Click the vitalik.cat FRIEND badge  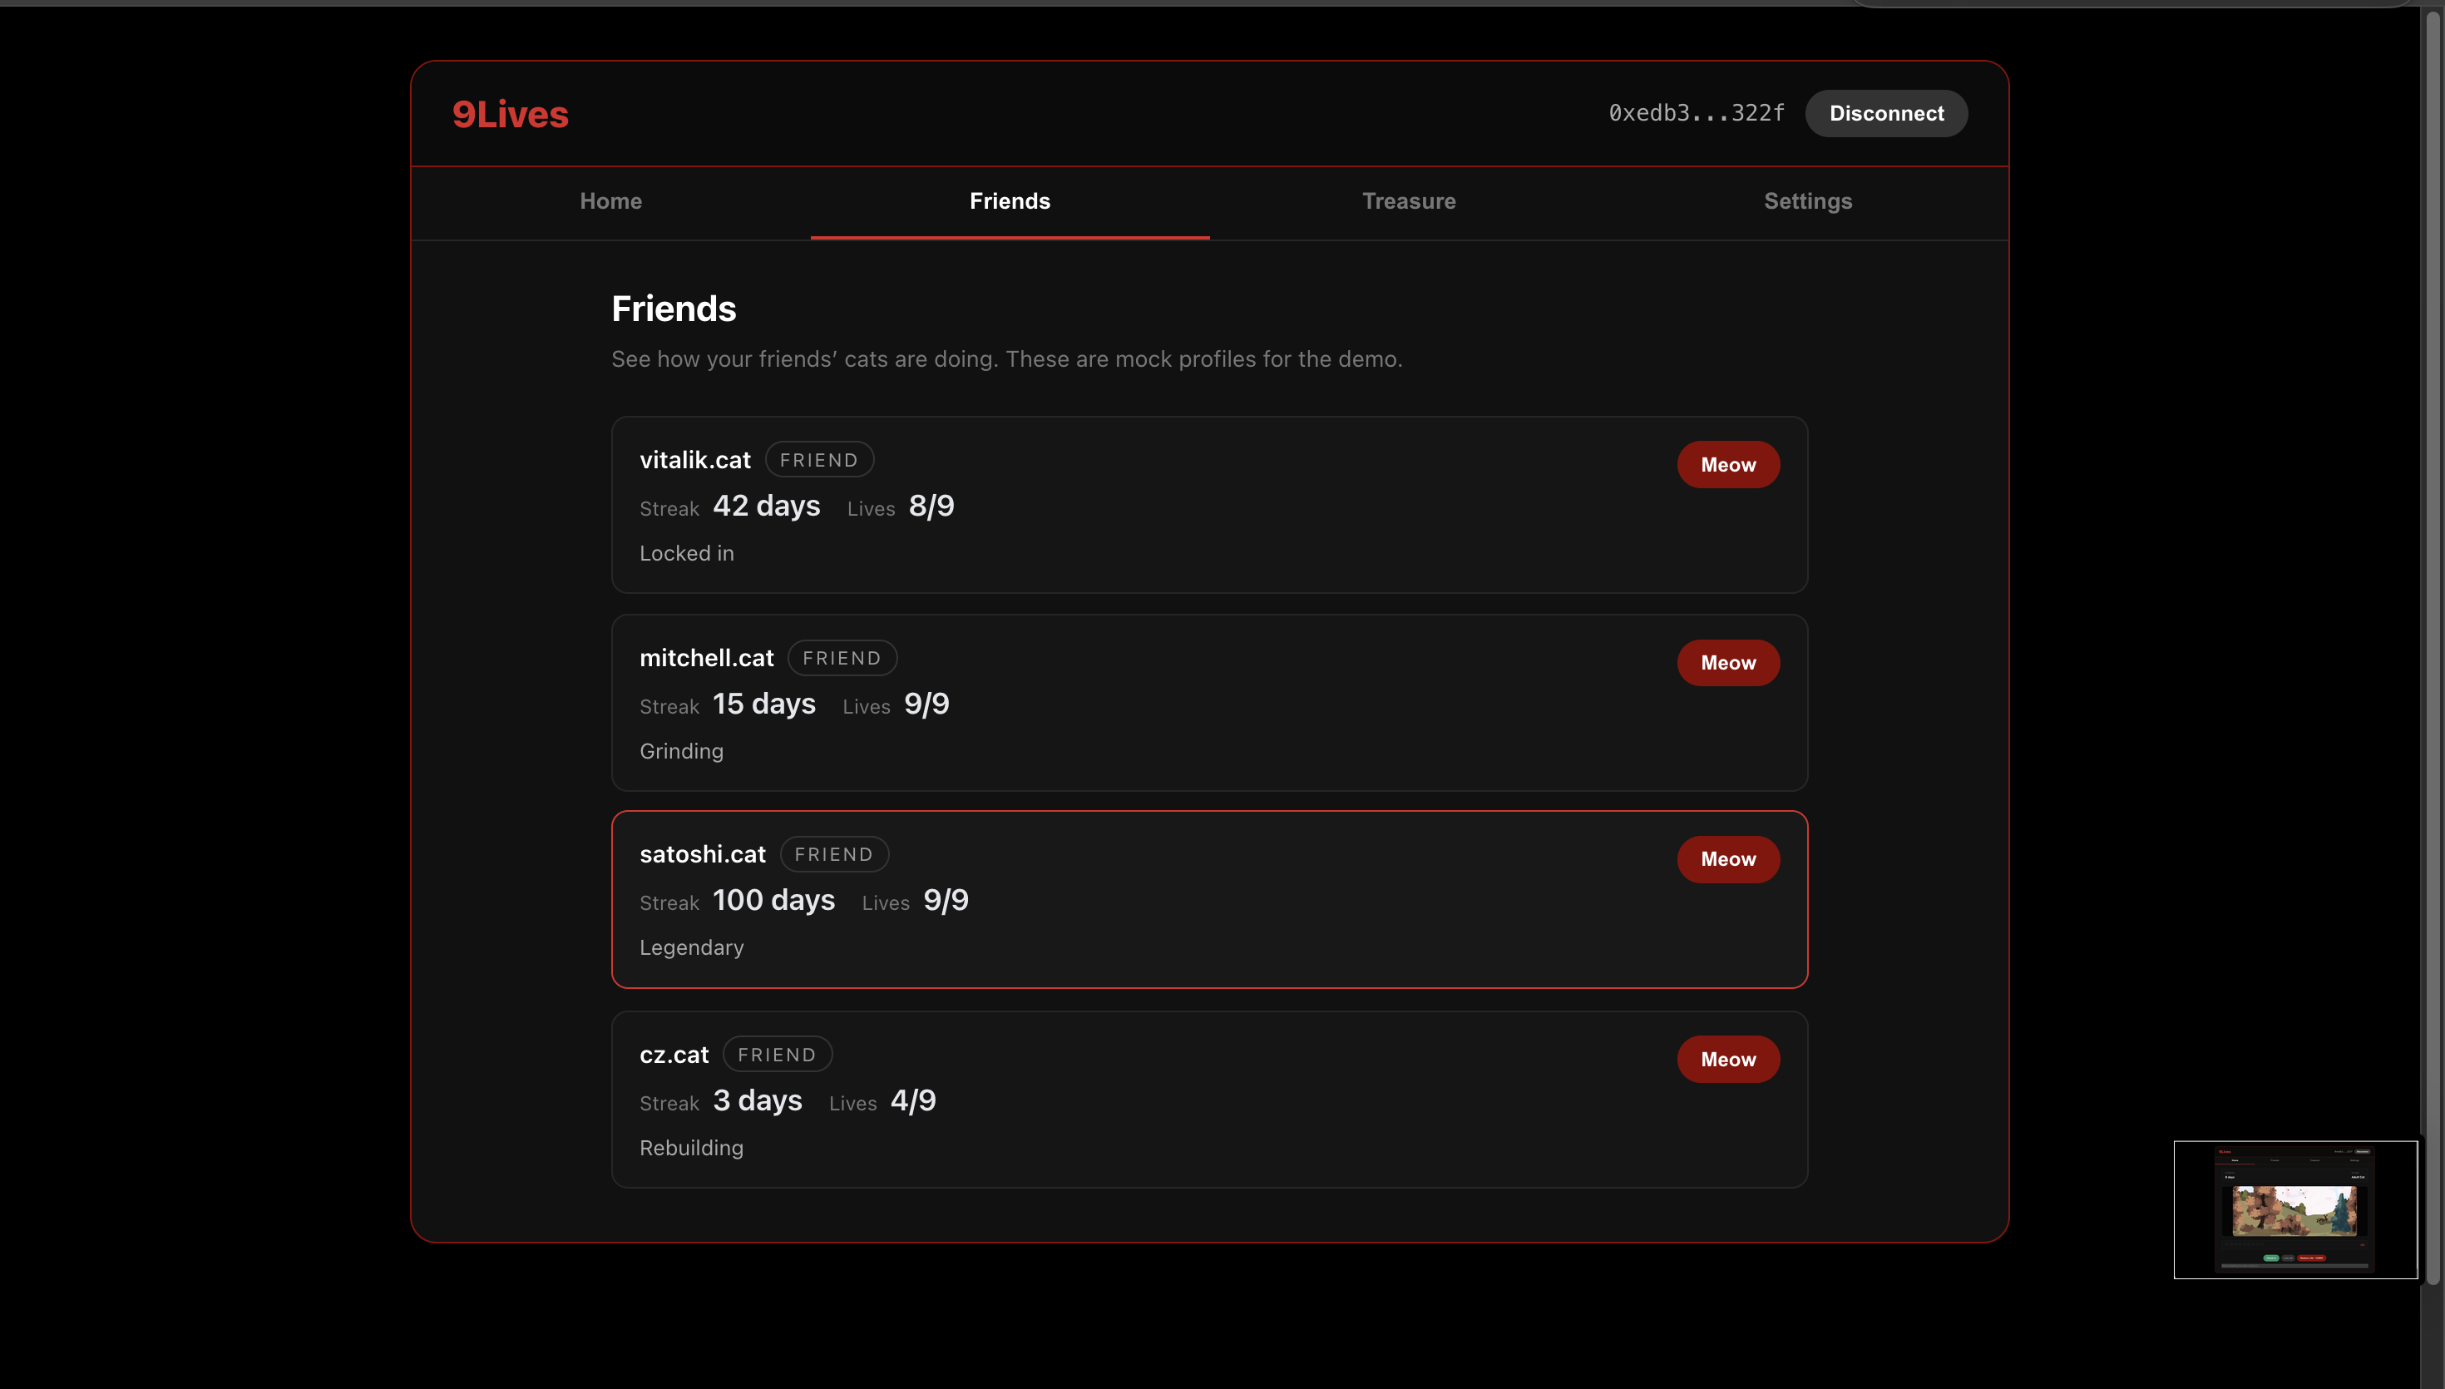coord(818,460)
